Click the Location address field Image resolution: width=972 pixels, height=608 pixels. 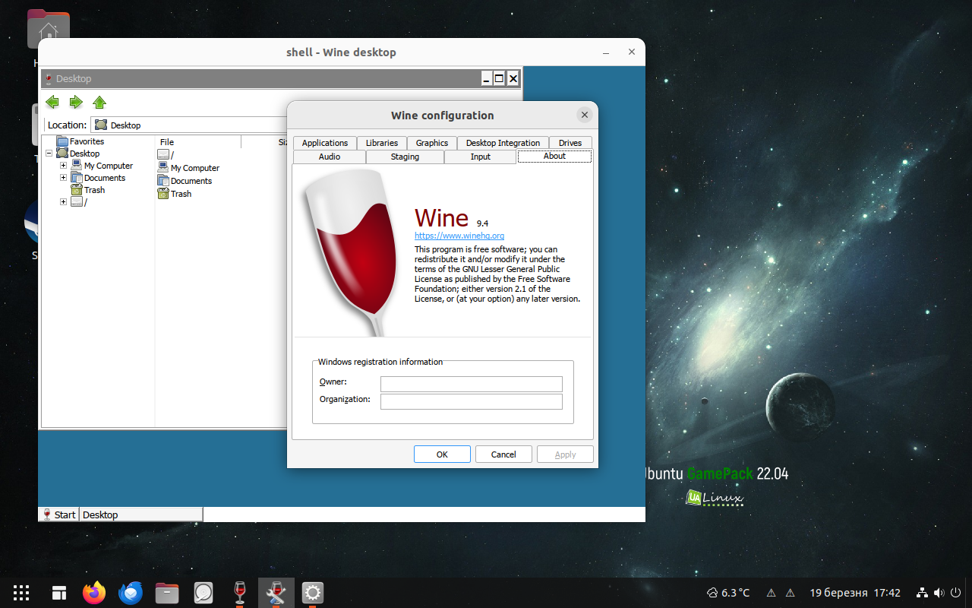point(190,125)
